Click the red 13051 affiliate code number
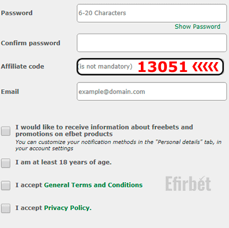The image size is (229, 228). [162, 67]
